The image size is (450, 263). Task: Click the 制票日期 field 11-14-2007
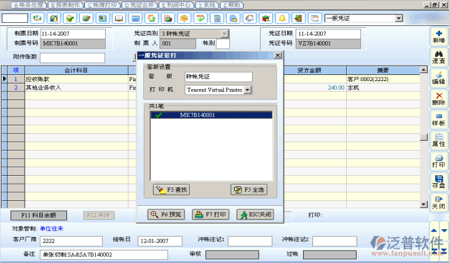pos(73,34)
